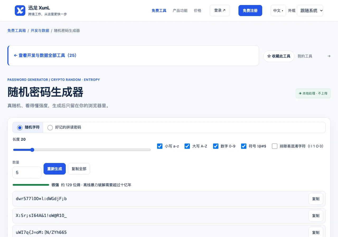Open the 中文 language dropdown

(278, 11)
